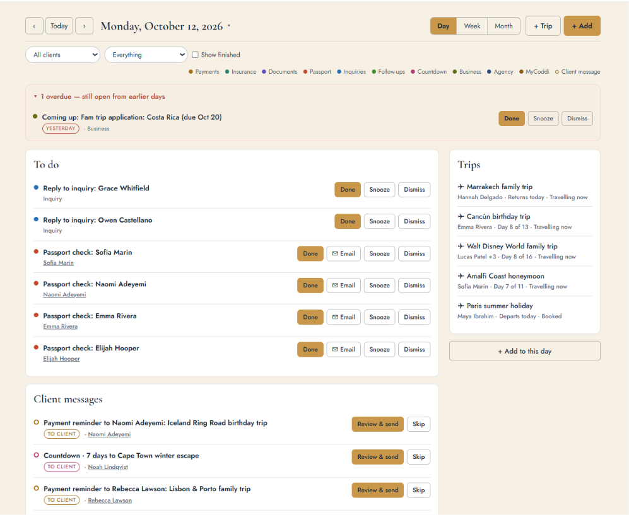The height and width of the screenshot is (515, 629).
Task: Open the date picker caret beside the date
Action: (x=229, y=26)
